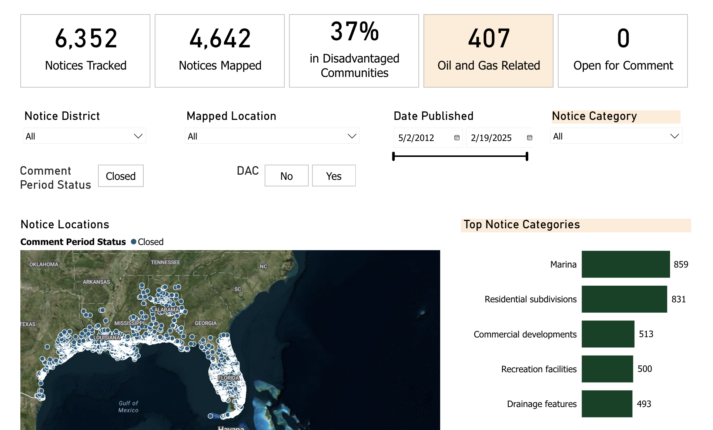This screenshot has width=713, height=430.
Task: Open the end date calendar picker icon
Action: point(529,138)
